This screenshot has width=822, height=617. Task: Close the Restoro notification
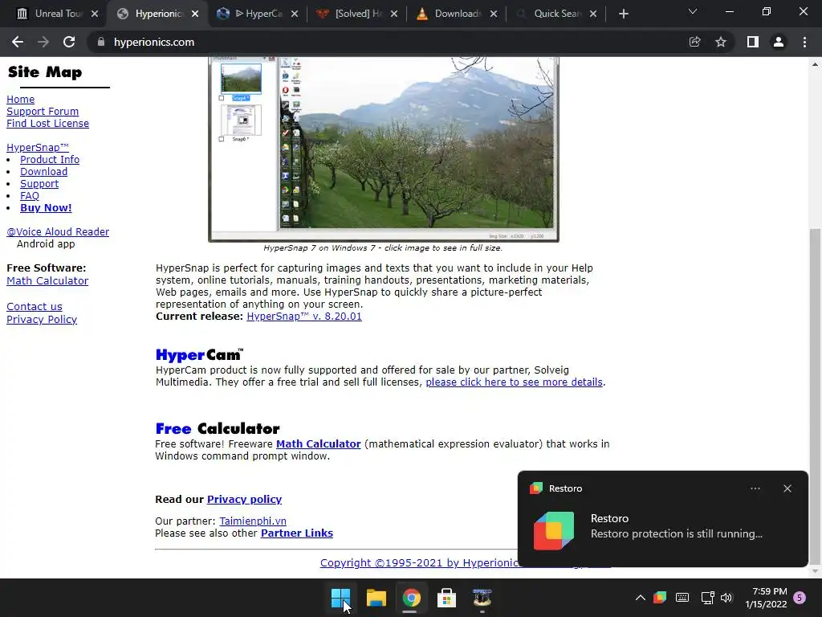(x=787, y=488)
